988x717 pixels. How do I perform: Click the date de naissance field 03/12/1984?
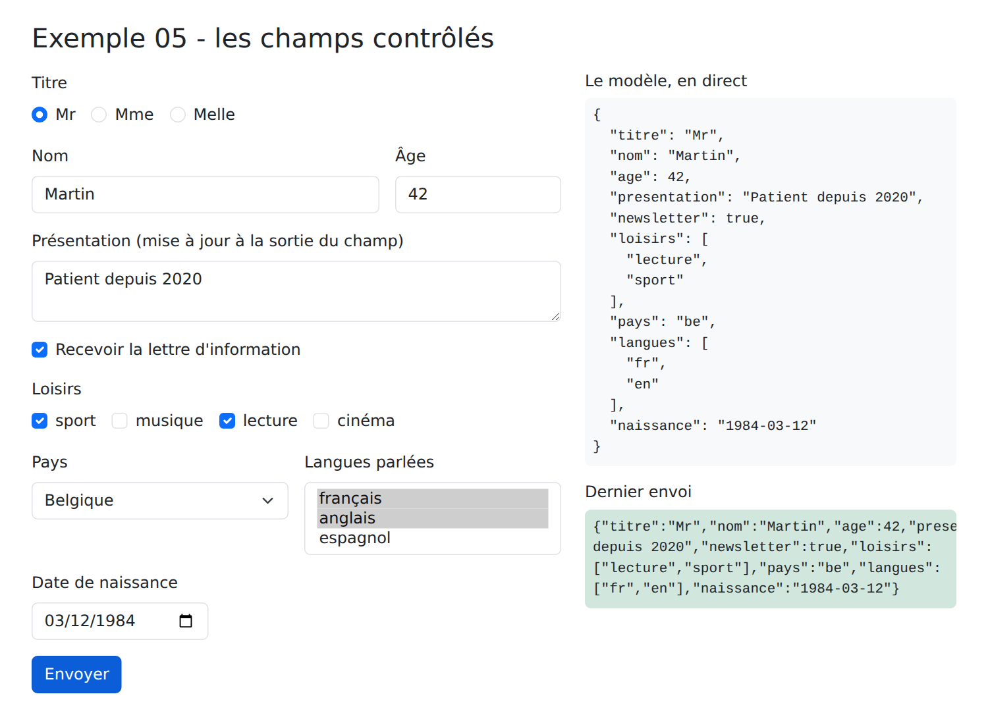coord(120,621)
